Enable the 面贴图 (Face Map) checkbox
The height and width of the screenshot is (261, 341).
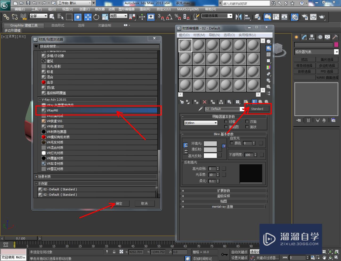coord(226,127)
